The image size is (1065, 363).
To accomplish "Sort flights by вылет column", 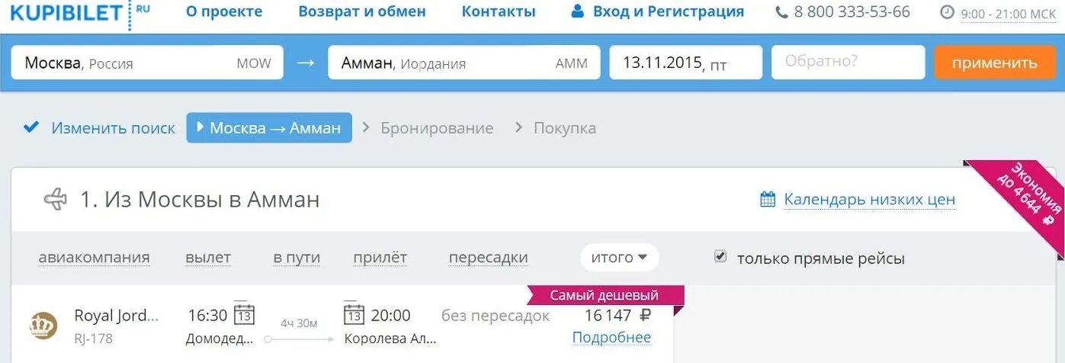I will [207, 258].
